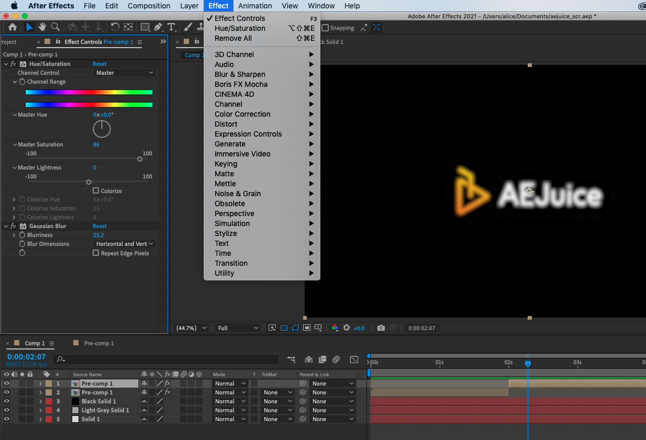
Task: Open the Channel Control Master dropdown
Action: (125, 73)
